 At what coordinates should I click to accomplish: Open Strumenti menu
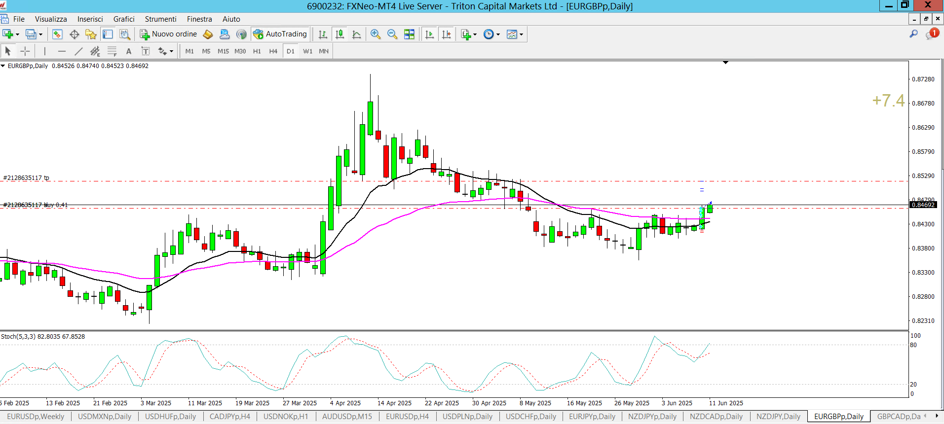160,19
